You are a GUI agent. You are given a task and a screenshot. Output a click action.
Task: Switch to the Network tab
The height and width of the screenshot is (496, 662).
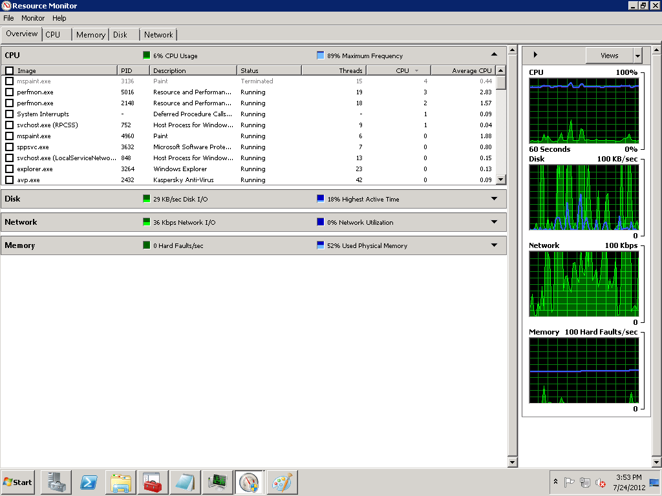pyautogui.click(x=158, y=35)
